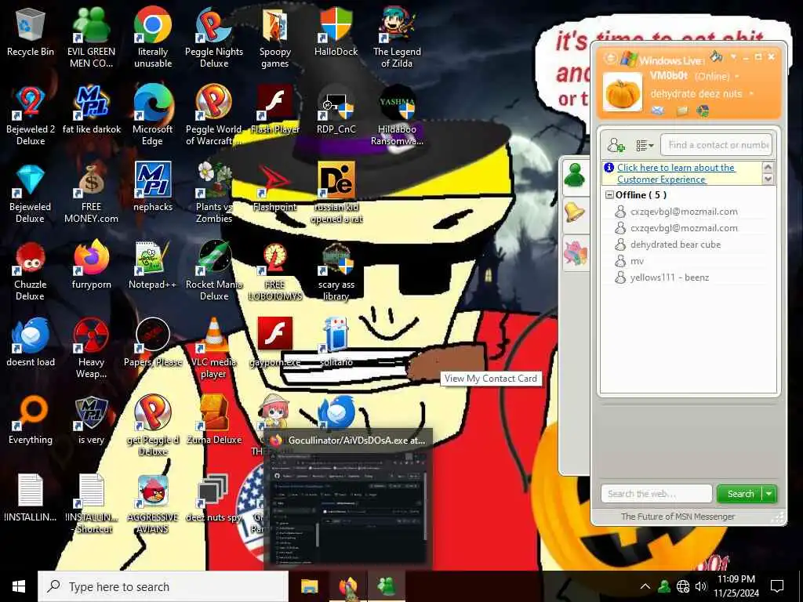Click the back arrow in Messenger title bar
Image resolution: width=803 pixels, height=602 pixels.
(x=610, y=57)
